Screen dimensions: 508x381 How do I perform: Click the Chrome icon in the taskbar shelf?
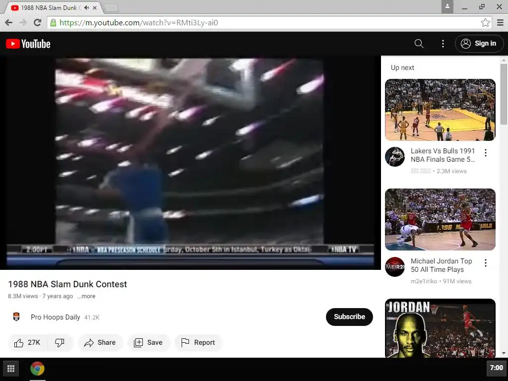38,369
